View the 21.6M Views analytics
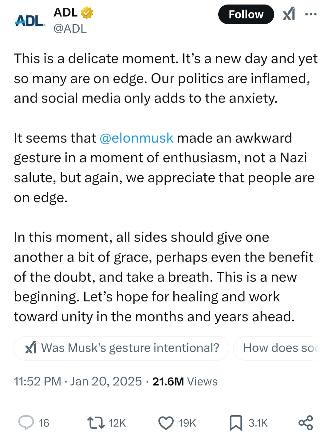Viewport: 332px width, 434px height. coord(185,382)
